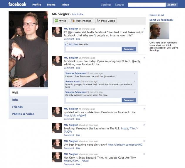Comment on the 46 minutes ago post
This screenshot has height=168, width=185.
point(69,119)
